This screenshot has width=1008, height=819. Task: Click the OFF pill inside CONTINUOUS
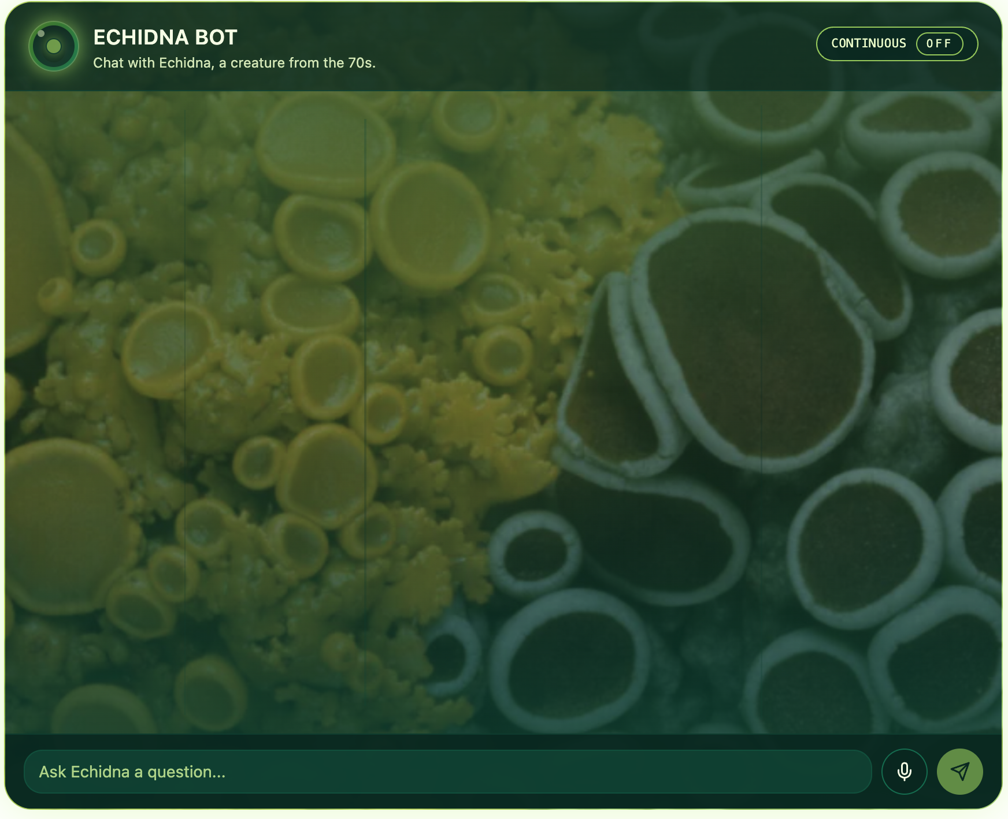[x=939, y=43]
